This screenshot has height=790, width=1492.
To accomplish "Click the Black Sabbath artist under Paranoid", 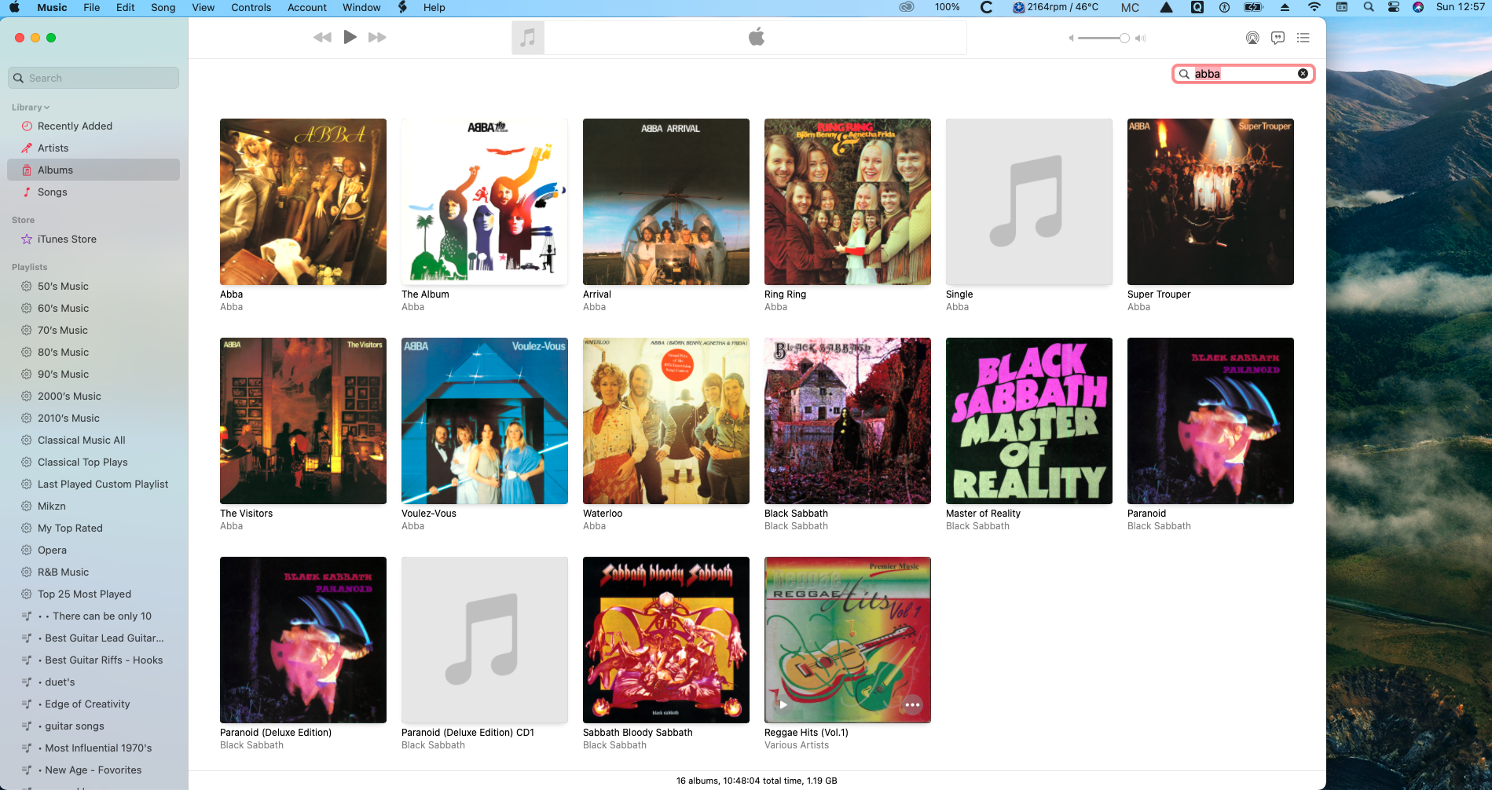I will click(x=1159, y=526).
